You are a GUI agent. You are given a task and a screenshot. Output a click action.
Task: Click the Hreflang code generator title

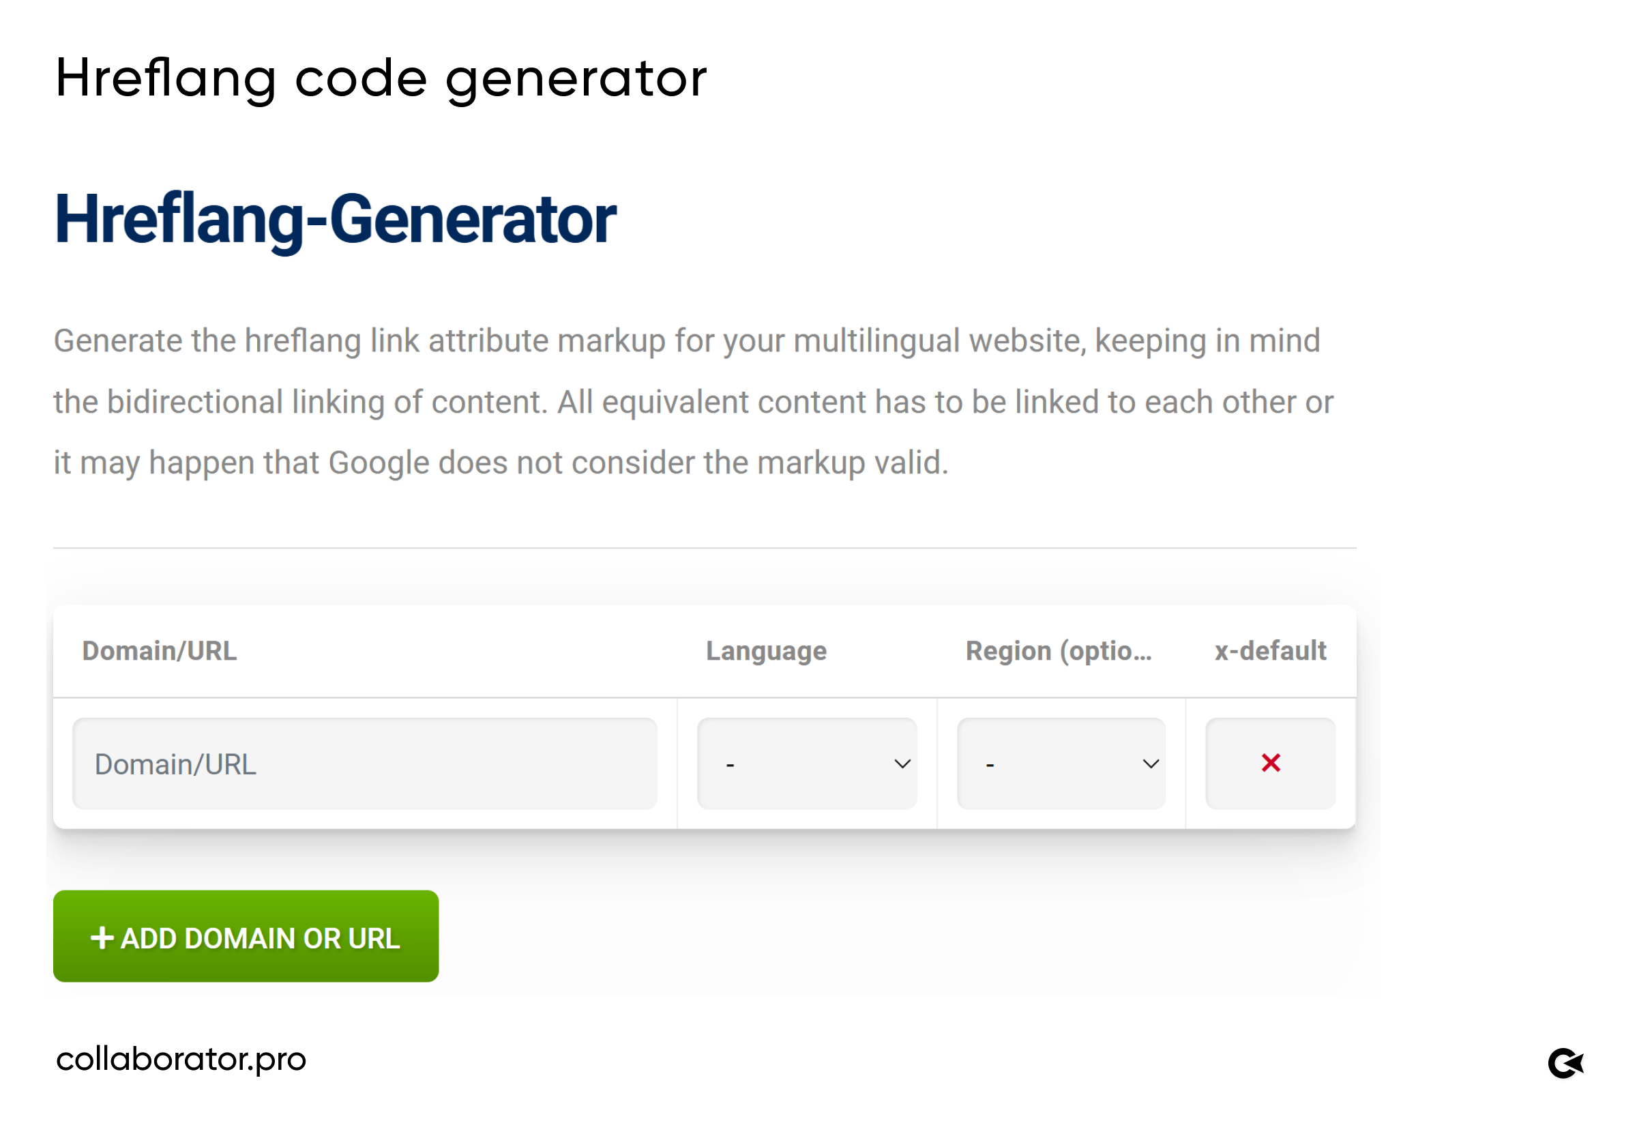381,81
